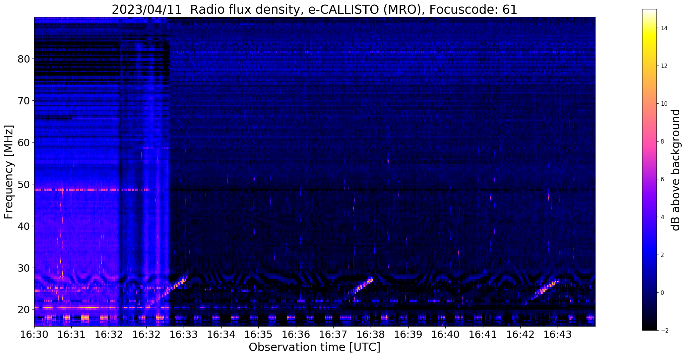Click the 16:43 time tick label
The width and height of the screenshot is (686, 357).
558,335
